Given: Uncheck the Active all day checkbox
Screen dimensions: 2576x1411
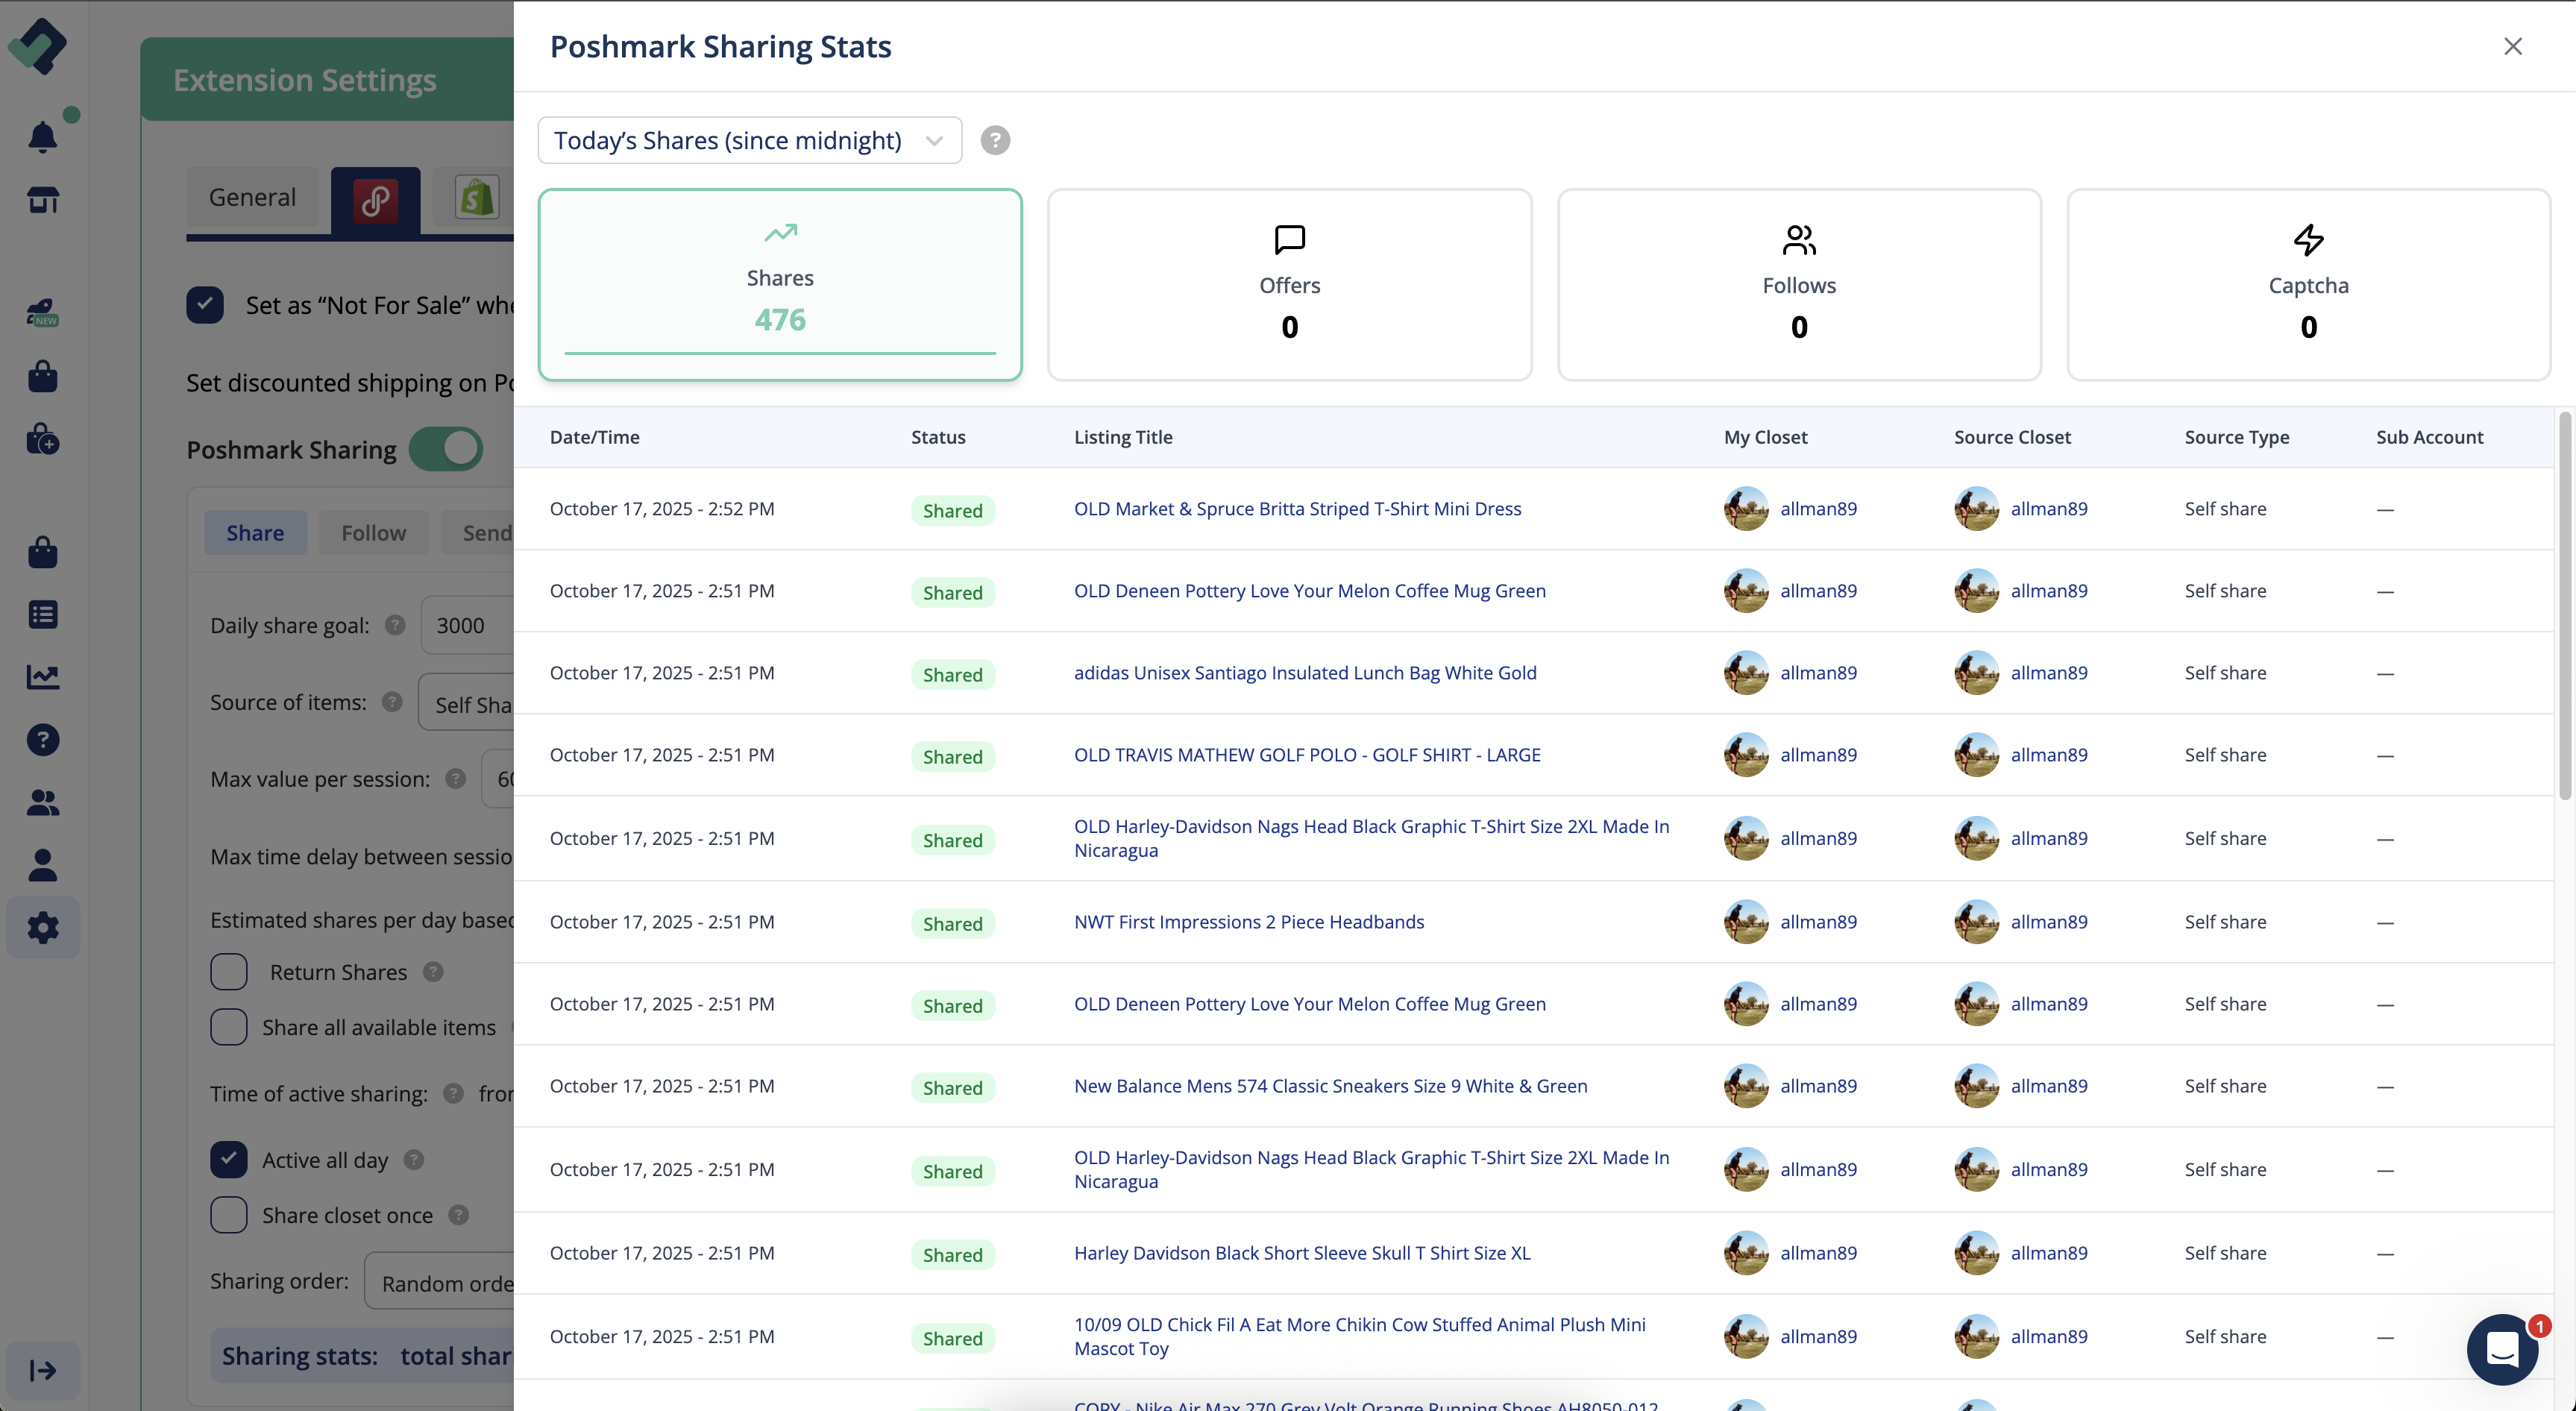Looking at the screenshot, I should click(229, 1160).
